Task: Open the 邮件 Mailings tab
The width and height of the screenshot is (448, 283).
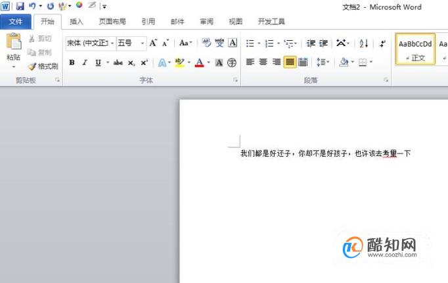Action: 177,22
